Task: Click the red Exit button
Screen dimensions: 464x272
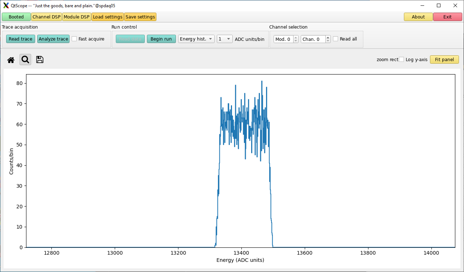Action: [447, 17]
